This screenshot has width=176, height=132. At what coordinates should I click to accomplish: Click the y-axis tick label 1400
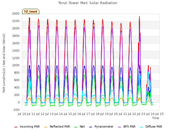(16, 51)
